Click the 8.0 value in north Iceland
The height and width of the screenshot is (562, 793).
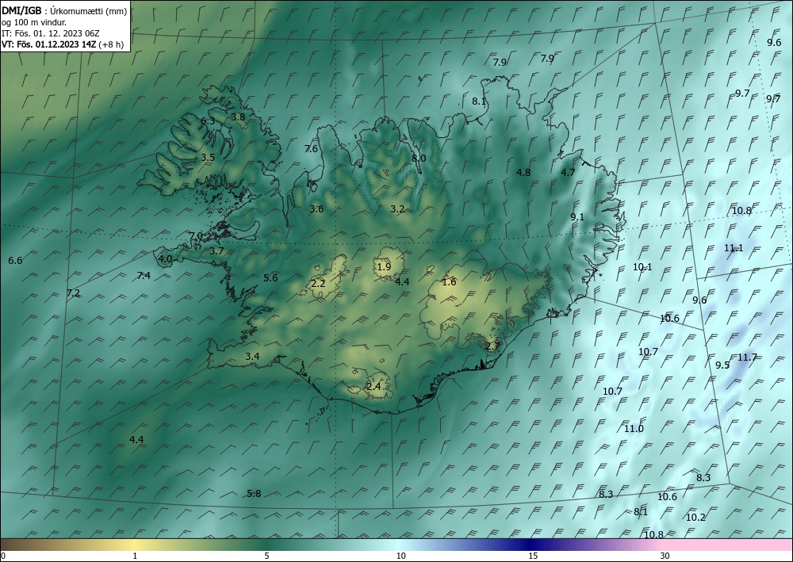click(419, 159)
